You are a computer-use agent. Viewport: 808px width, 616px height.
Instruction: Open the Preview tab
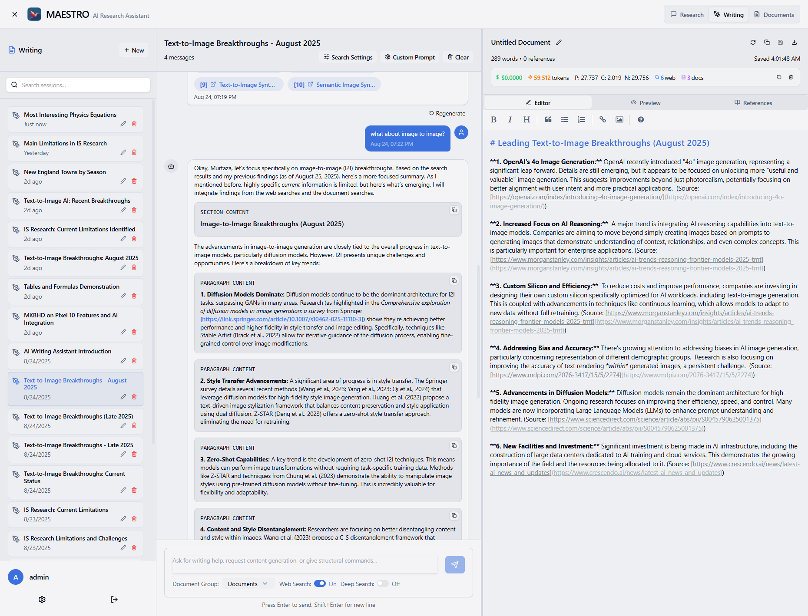click(646, 103)
